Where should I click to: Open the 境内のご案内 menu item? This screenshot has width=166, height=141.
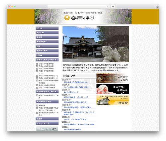point(47,51)
